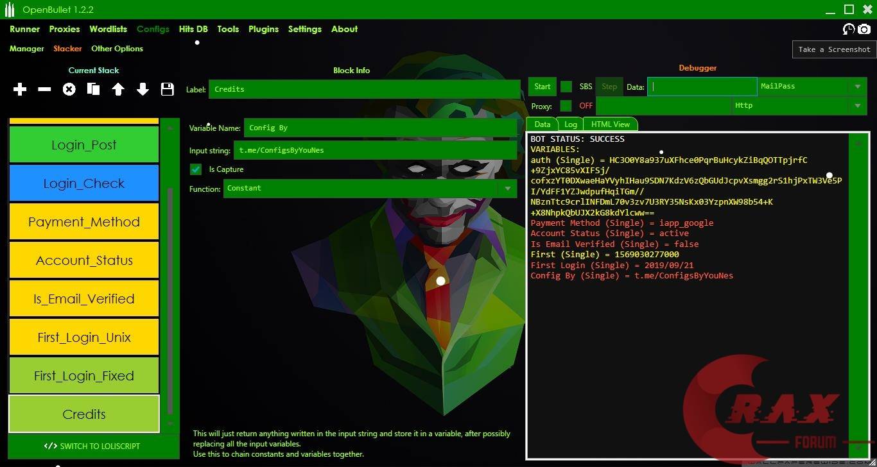
Task: Toggle the Proxy checkbox on
Action: 566,105
